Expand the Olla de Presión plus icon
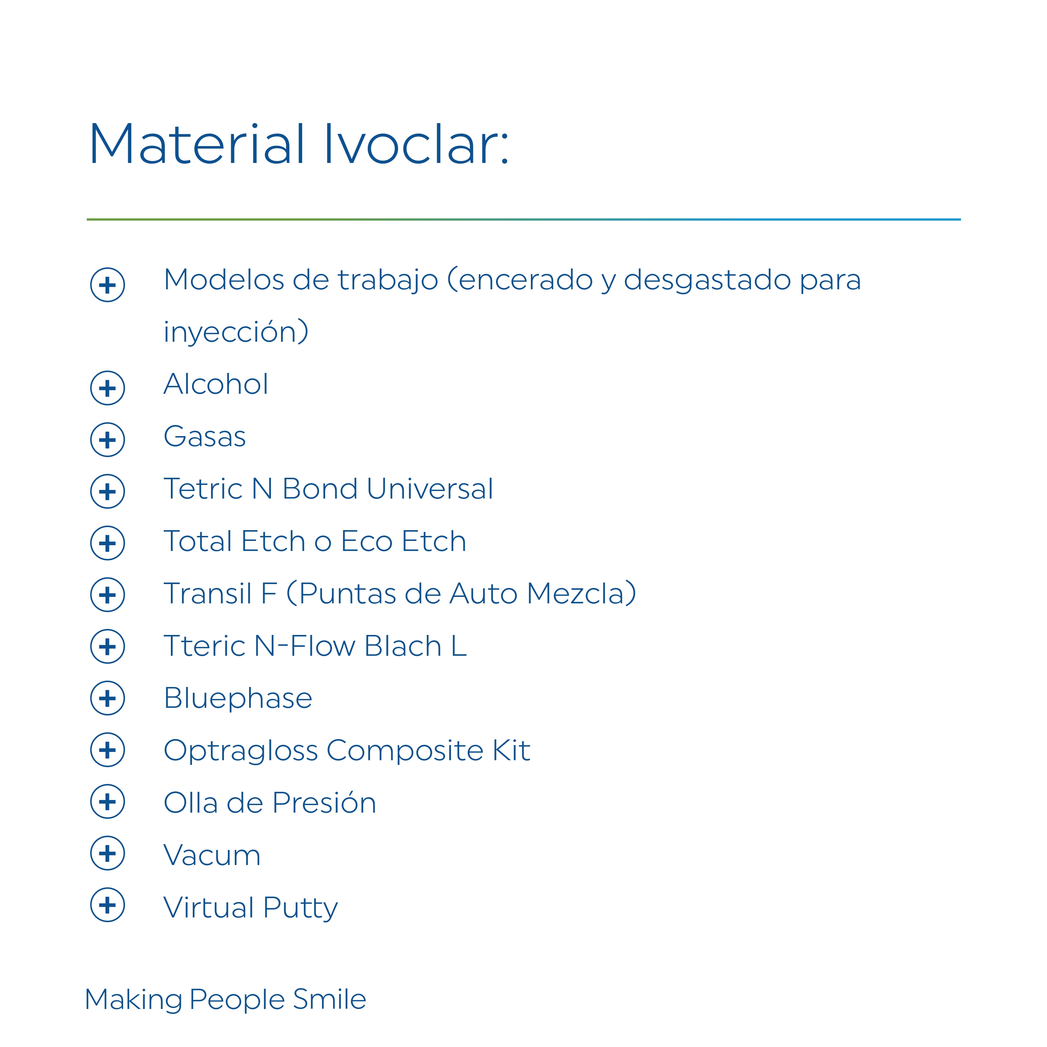Viewport: 1047px width, 1047px height. pos(107,801)
